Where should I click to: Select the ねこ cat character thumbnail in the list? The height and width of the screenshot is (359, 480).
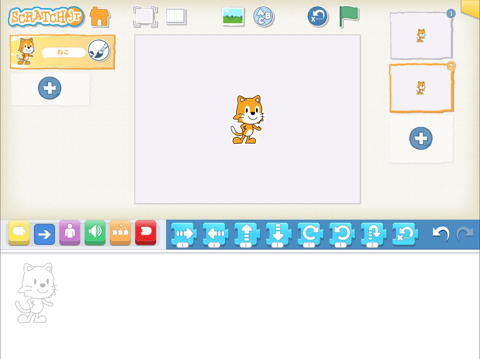[26, 51]
